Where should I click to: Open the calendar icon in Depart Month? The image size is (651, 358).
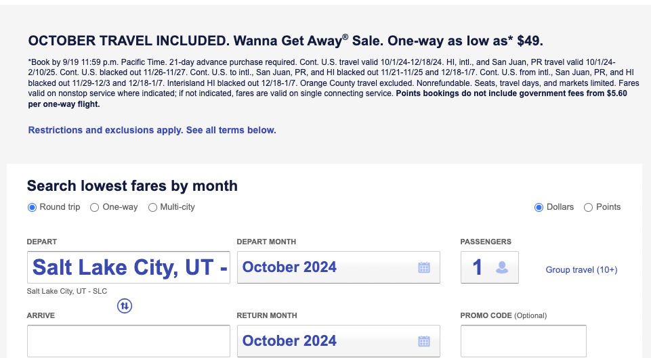424,267
